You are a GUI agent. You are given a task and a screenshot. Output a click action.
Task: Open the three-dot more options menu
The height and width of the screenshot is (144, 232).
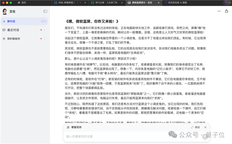219,11
